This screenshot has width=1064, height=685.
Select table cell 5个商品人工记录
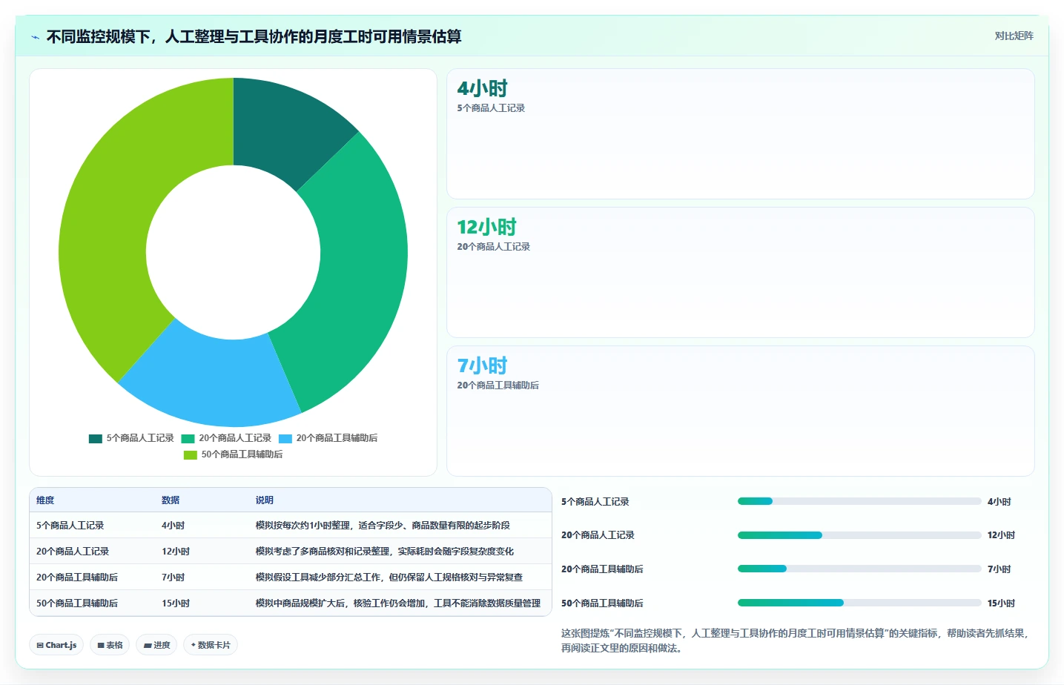click(70, 526)
